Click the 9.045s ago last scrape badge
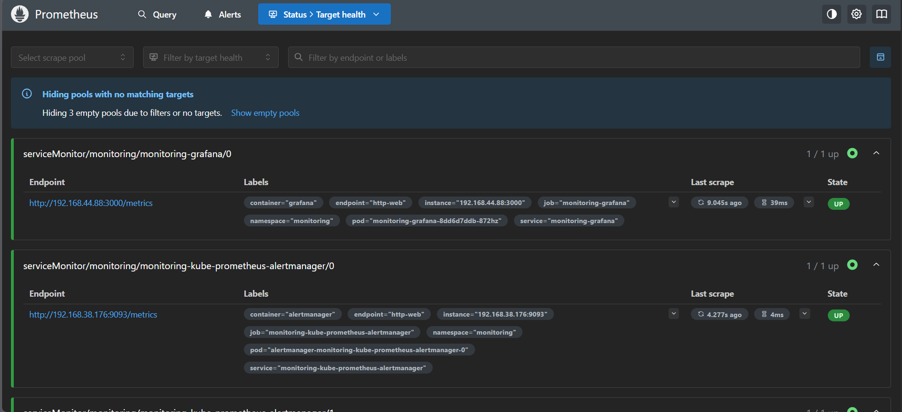 719,203
